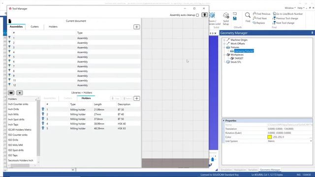Pin the Geometry Manager panel
The height and width of the screenshot is (177, 315).
point(312,33)
